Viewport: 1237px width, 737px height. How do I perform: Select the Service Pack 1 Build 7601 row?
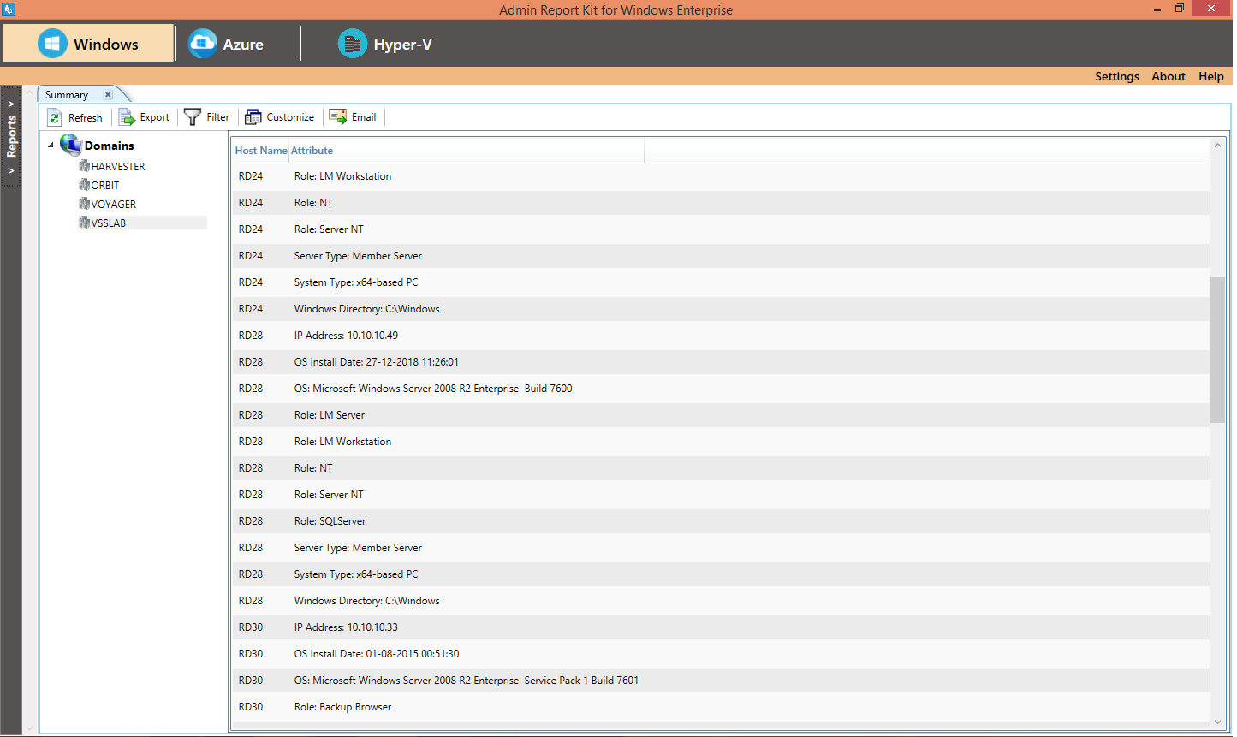721,681
